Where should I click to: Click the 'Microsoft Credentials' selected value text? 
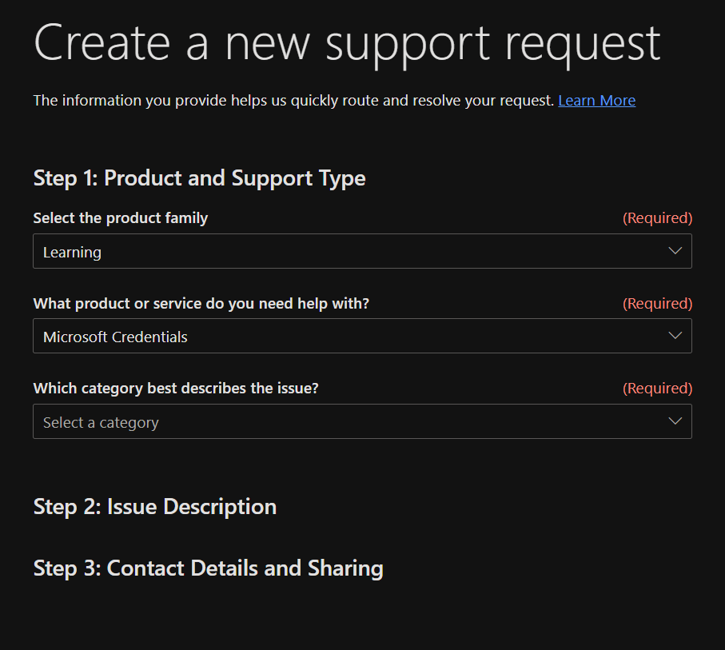coord(115,337)
